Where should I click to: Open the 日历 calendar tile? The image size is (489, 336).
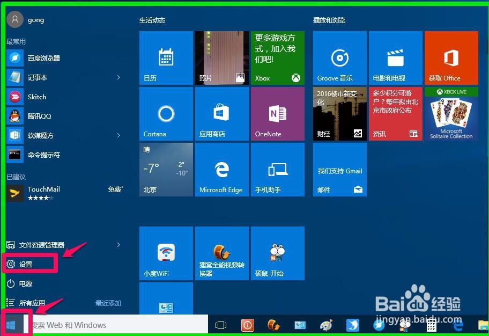point(166,58)
